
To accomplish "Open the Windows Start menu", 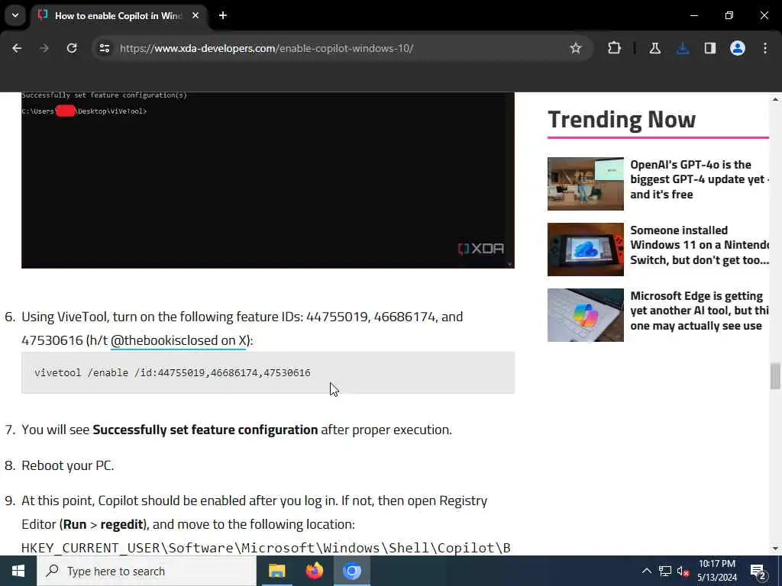I will tap(18, 571).
